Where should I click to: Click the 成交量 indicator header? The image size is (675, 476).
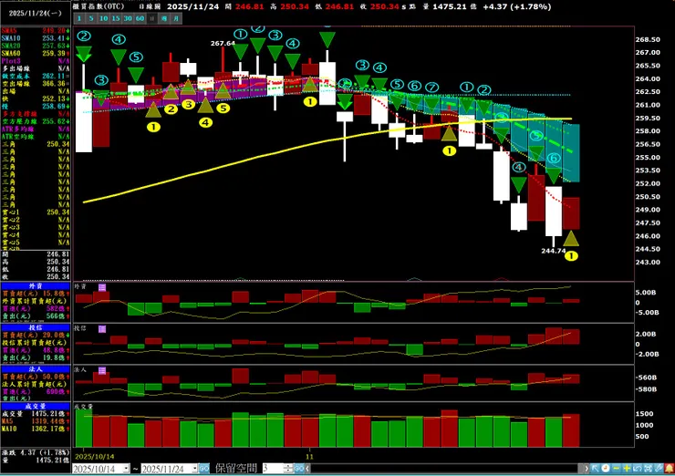36,407
